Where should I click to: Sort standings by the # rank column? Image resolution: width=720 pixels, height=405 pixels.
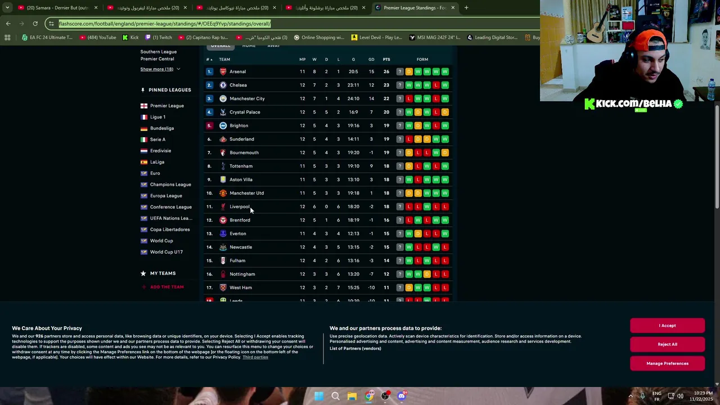point(209,60)
